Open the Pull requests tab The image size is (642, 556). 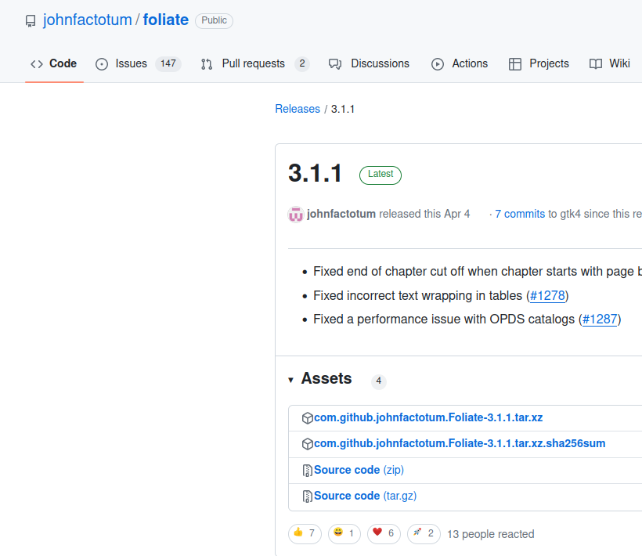254,64
